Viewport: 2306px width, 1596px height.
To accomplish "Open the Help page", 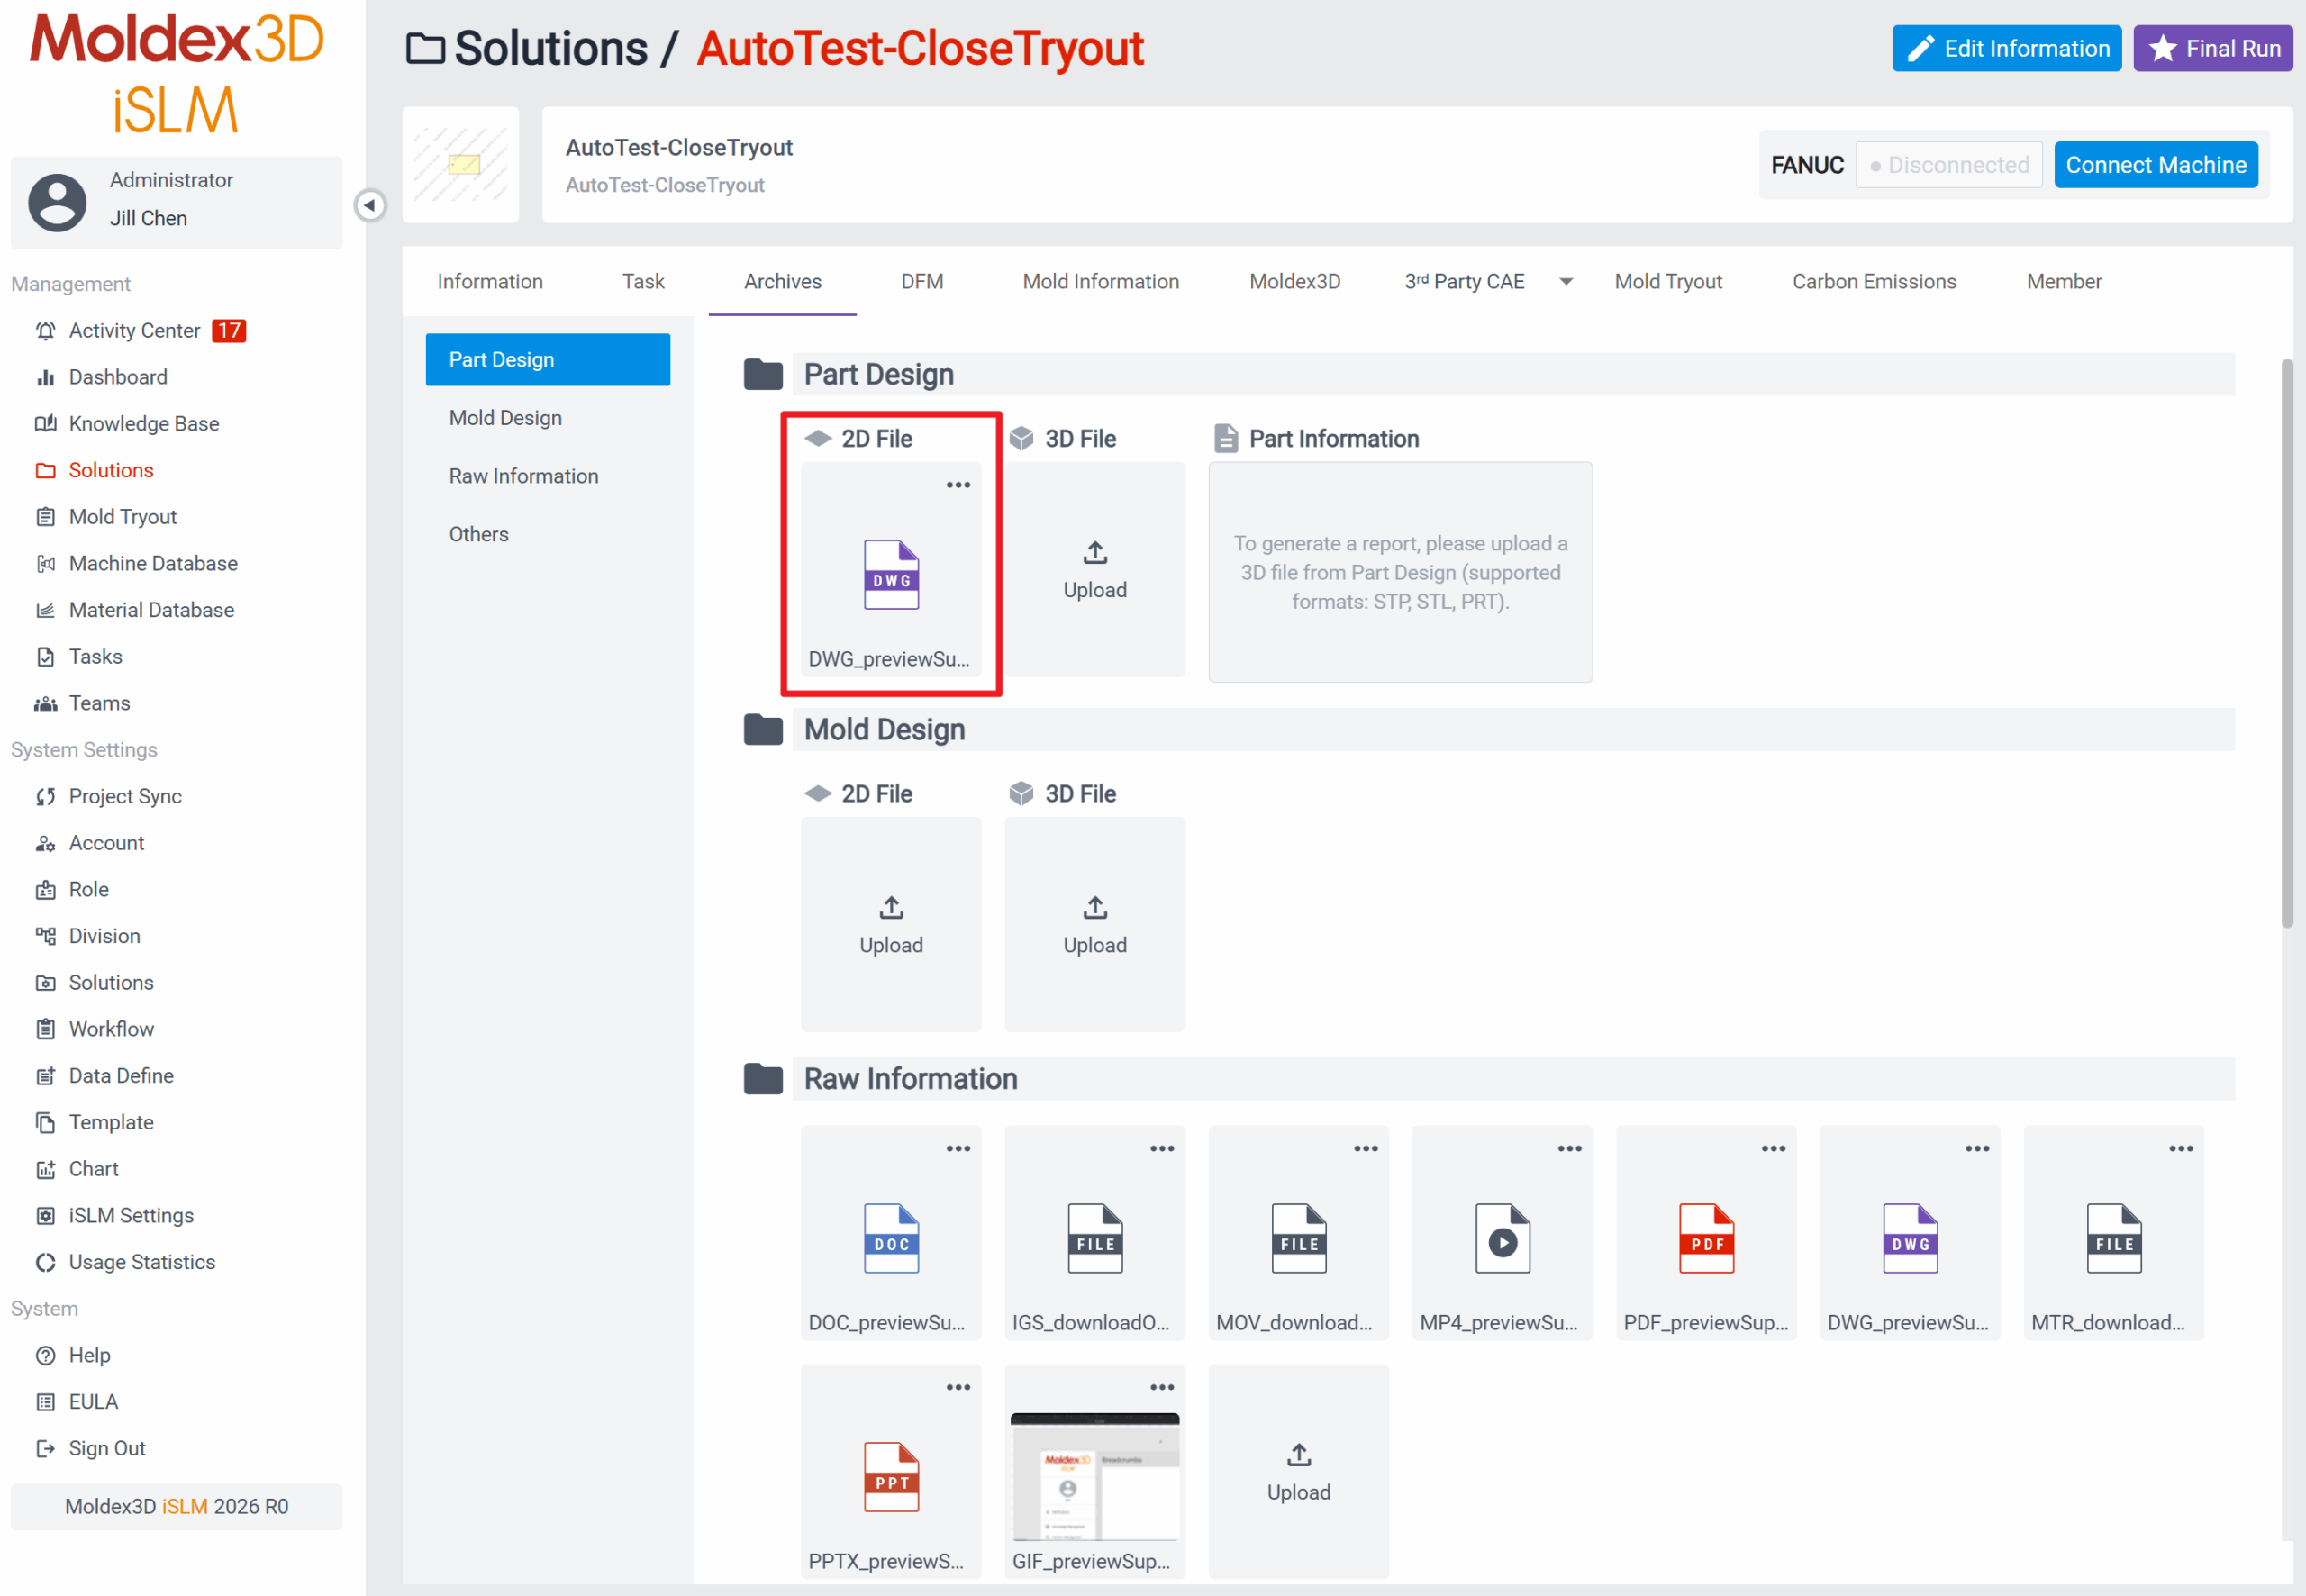I will pos(89,1356).
